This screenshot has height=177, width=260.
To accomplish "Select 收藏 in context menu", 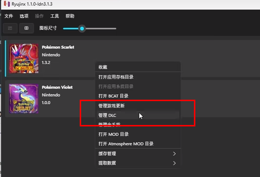I will click(138, 67).
